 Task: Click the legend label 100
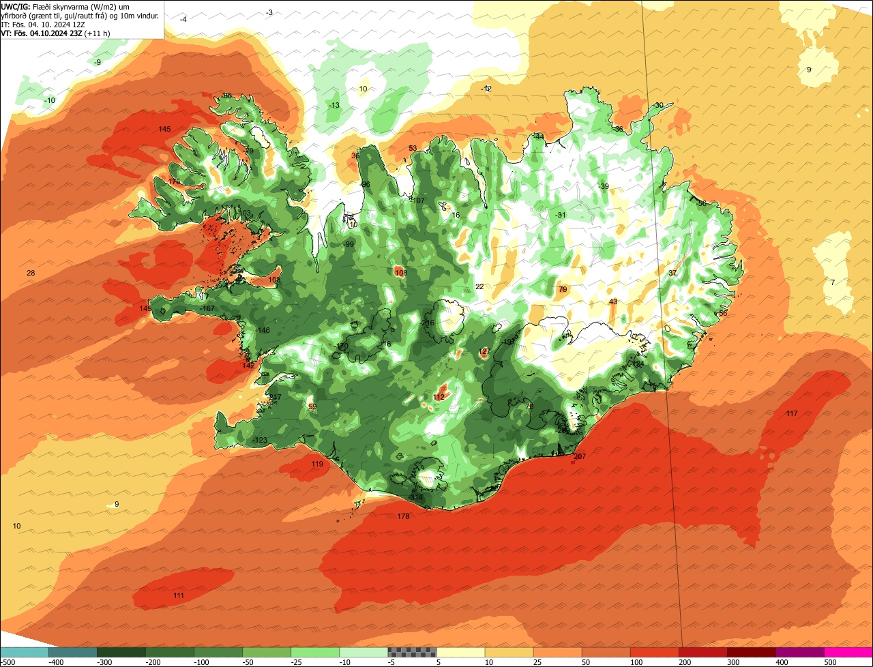pos(636,662)
